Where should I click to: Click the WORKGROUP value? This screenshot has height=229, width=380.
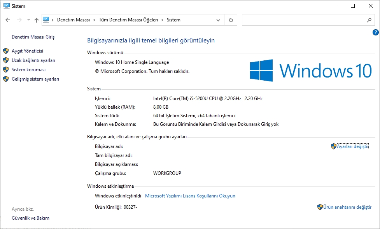[x=167, y=173]
